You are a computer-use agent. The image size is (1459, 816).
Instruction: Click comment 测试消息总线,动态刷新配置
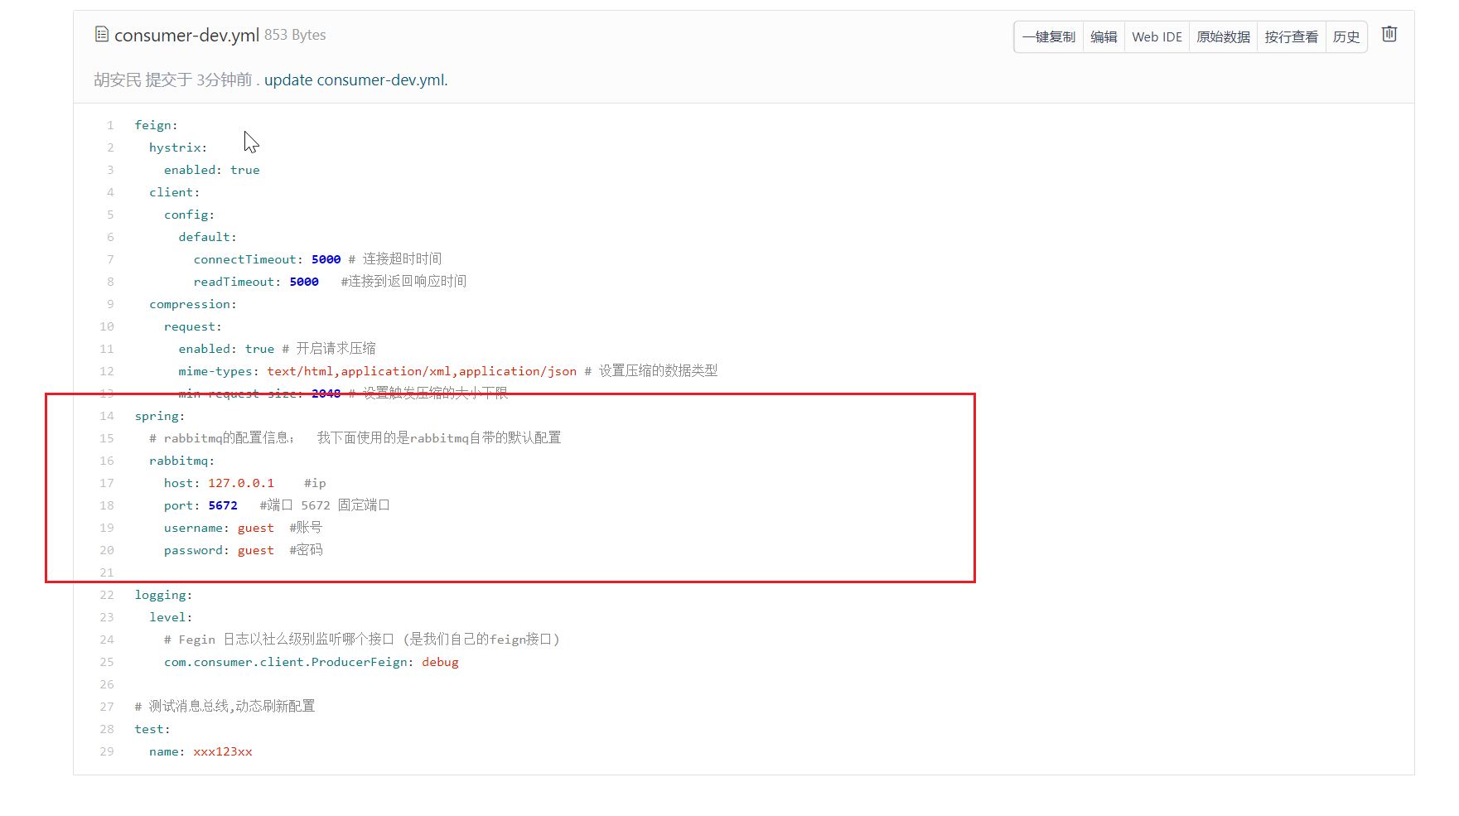pos(232,706)
